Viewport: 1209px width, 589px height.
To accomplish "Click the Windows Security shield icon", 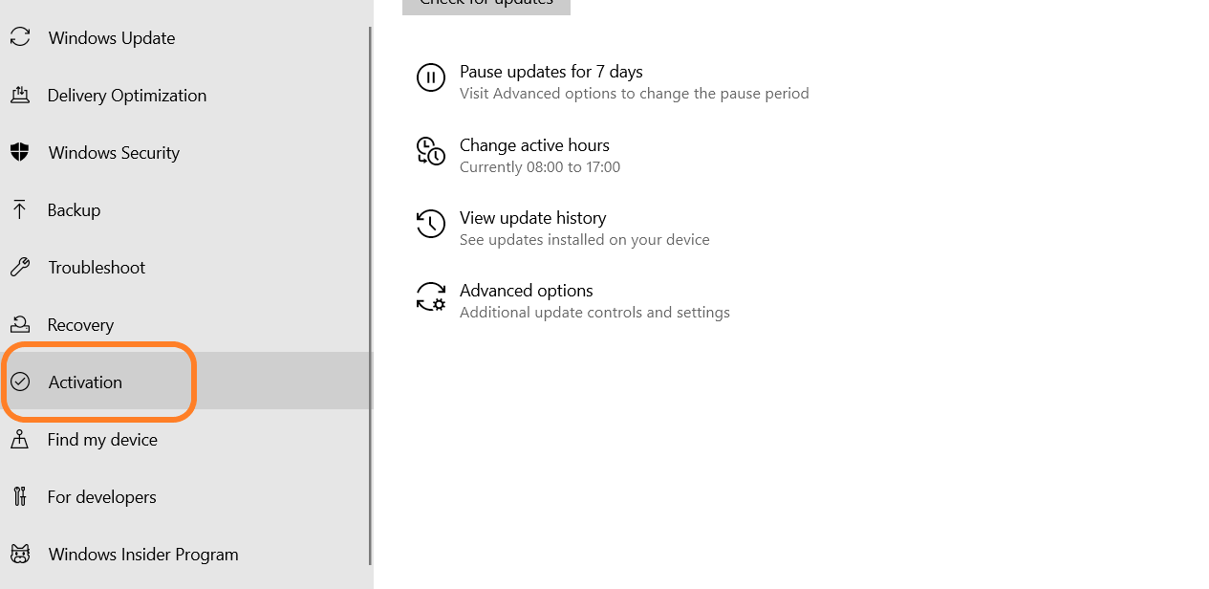I will coord(19,153).
